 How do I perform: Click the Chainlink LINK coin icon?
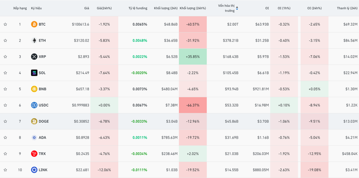pos(34,170)
